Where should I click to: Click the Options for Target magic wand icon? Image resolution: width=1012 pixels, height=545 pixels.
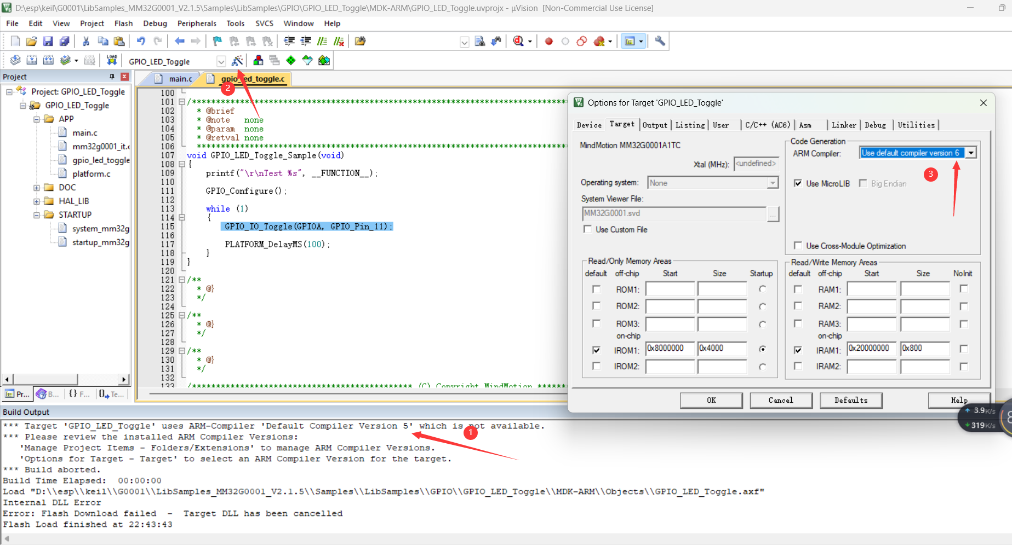[237, 61]
